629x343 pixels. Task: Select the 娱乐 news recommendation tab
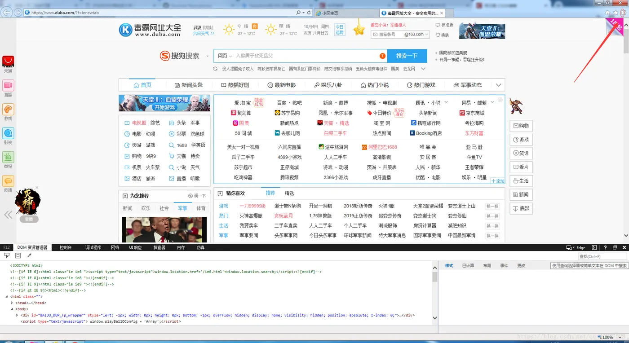point(146,208)
